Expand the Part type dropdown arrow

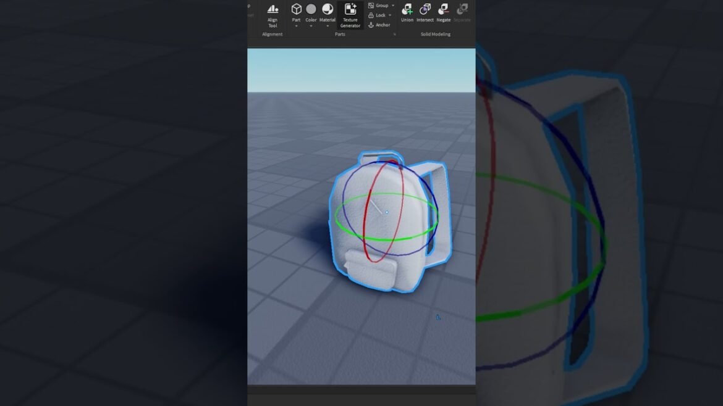[296, 27]
